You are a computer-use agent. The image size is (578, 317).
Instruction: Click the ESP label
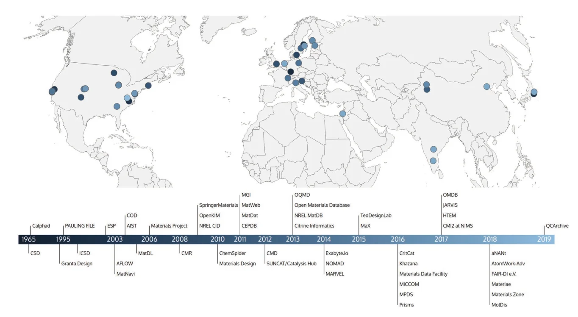pyautogui.click(x=111, y=226)
